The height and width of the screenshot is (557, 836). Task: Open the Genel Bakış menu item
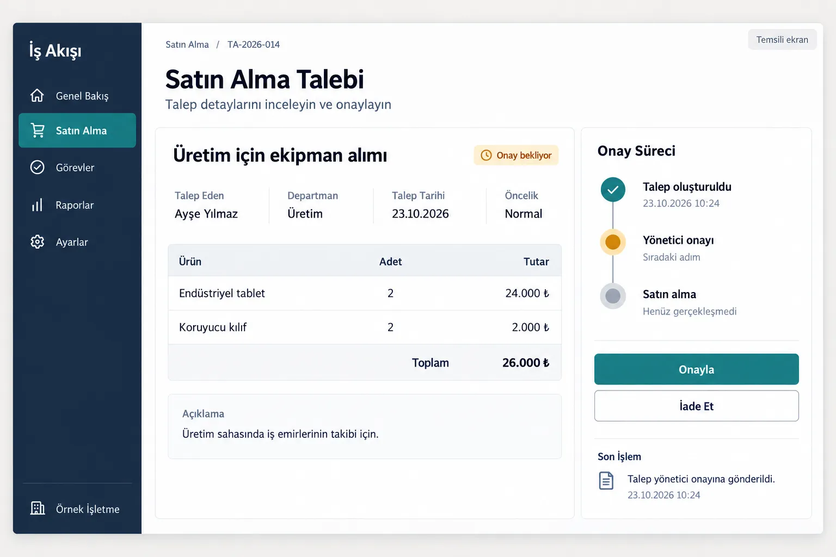(x=77, y=96)
